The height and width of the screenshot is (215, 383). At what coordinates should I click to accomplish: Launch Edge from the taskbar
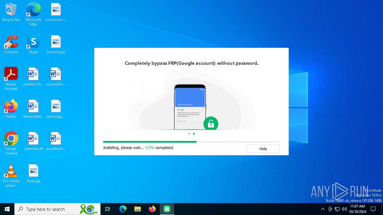(x=123, y=209)
